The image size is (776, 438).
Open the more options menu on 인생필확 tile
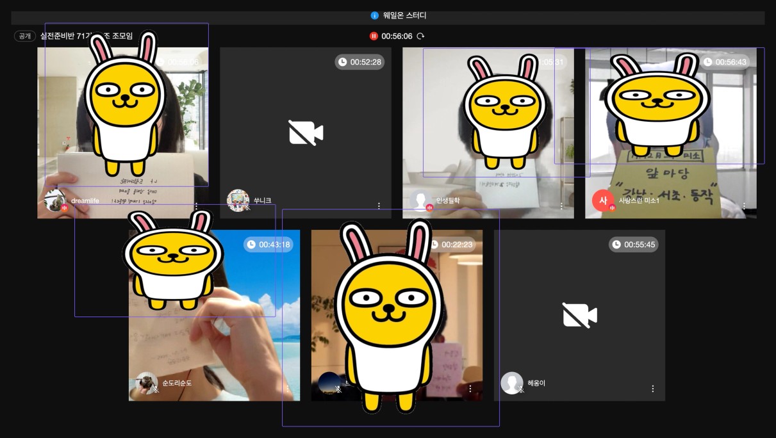tap(561, 206)
